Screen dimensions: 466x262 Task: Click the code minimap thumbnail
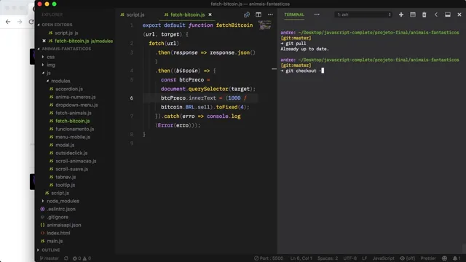[x=264, y=25]
